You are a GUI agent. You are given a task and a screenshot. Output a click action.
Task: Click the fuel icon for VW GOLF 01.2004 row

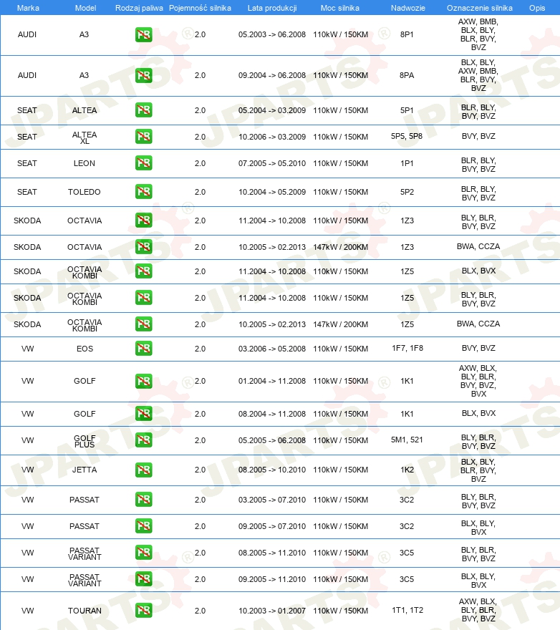coord(143,382)
